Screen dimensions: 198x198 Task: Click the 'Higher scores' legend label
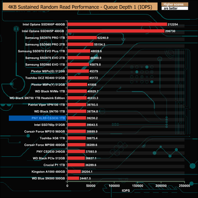coord(174,4)
